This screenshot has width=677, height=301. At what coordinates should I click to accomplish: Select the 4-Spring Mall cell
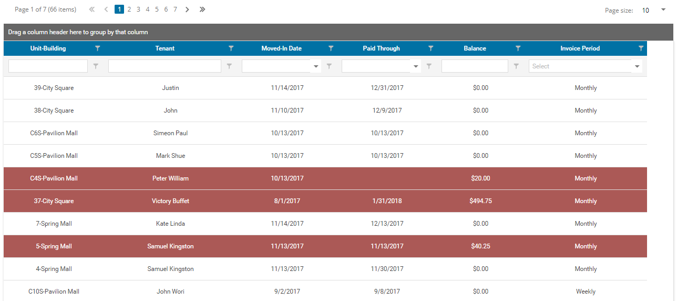54,269
